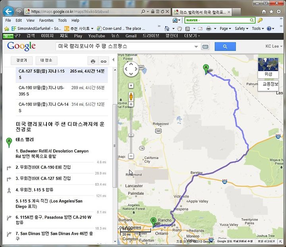This screenshot has height=247, width=286.
Task: Click the directions panel scrollbar thumb
Action: click(115, 146)
